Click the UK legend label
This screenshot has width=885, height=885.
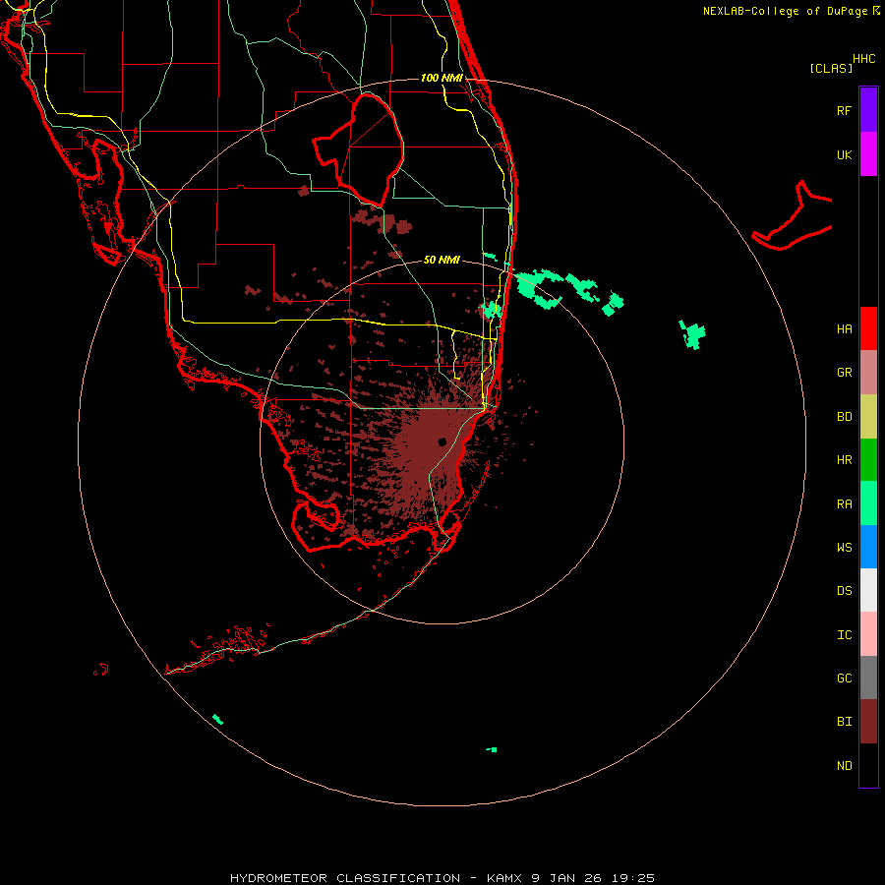click(x=844, y=154)
